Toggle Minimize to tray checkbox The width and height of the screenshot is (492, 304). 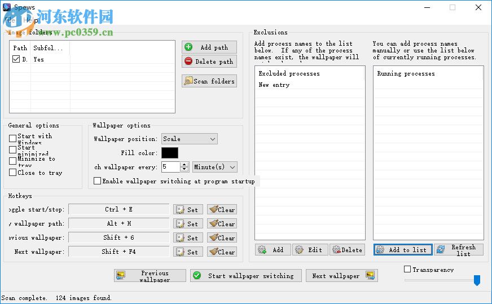(12, 161)
